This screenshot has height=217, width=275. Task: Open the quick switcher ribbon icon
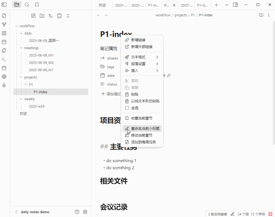click(4, 16)
